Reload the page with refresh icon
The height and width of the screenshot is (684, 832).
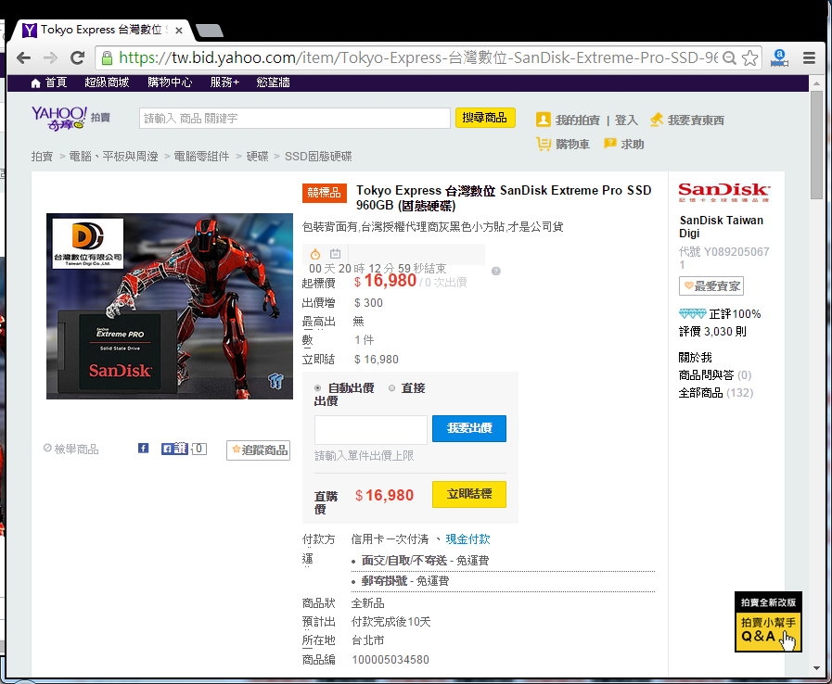pos(78,57)
